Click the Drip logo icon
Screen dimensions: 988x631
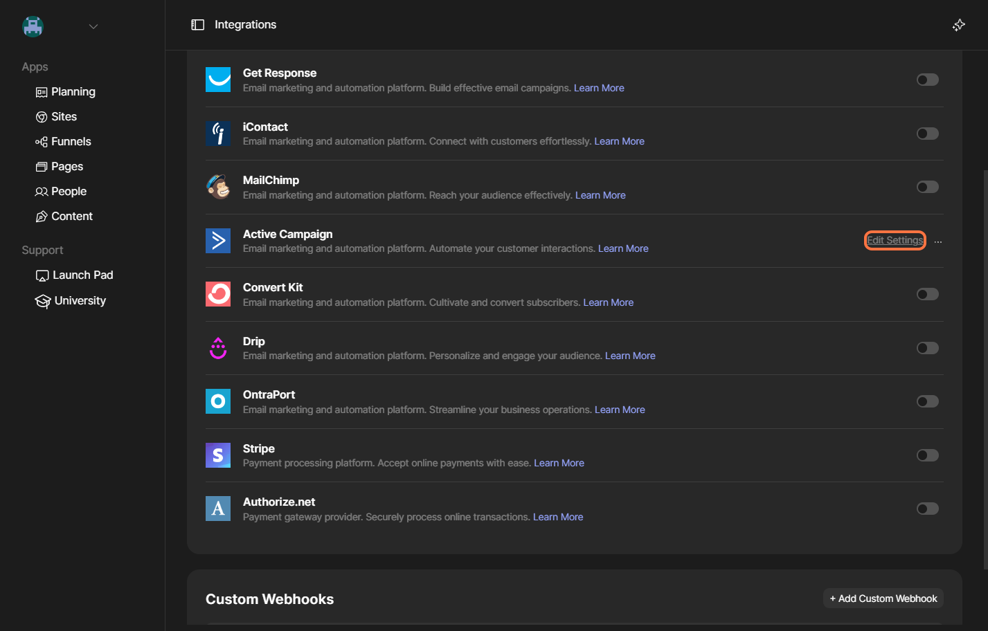[218, 348]
